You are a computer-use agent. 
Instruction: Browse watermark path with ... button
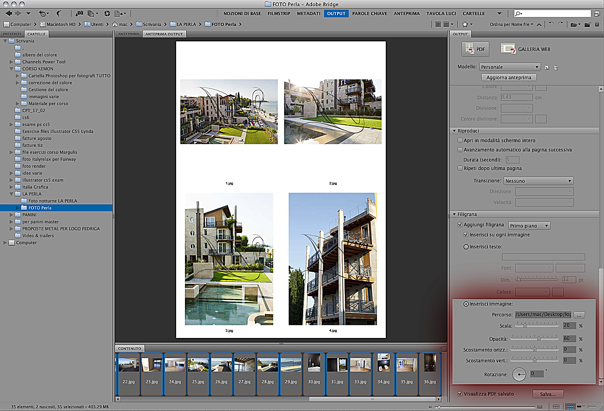pyautogui.click(x=579, y=315)
